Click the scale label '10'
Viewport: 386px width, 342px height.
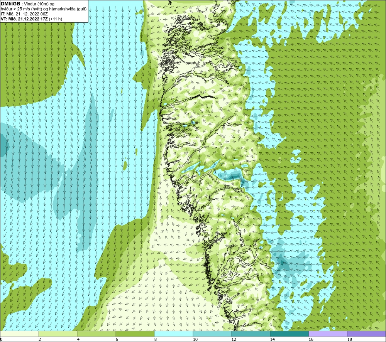point(195,339)
